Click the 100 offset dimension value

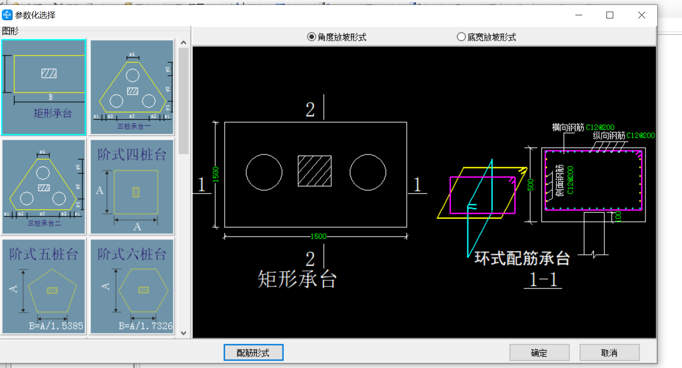coord(619,217)
